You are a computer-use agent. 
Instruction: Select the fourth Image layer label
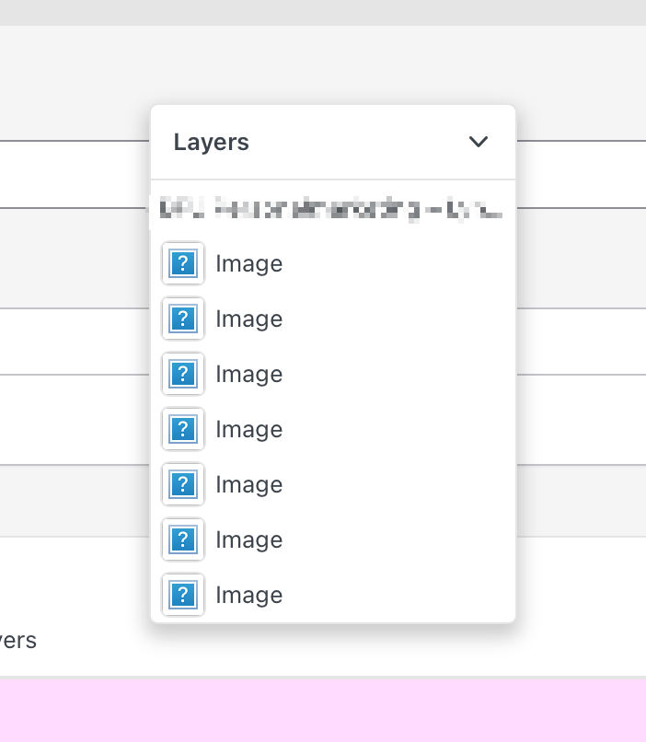coord(248,430)
